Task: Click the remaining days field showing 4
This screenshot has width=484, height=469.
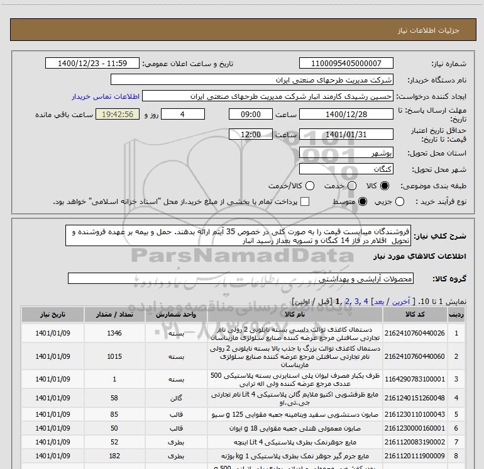Action: [x=183, y=114]
